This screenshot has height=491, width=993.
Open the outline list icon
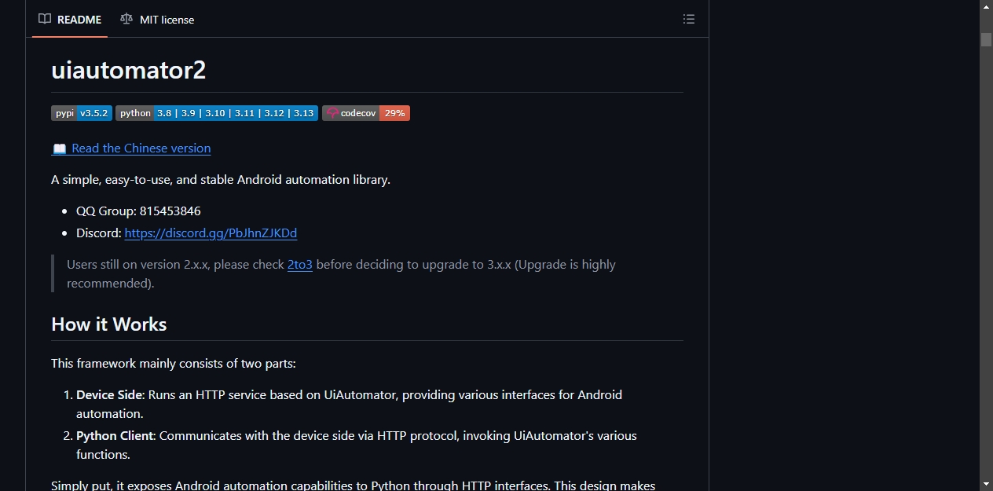689,20
